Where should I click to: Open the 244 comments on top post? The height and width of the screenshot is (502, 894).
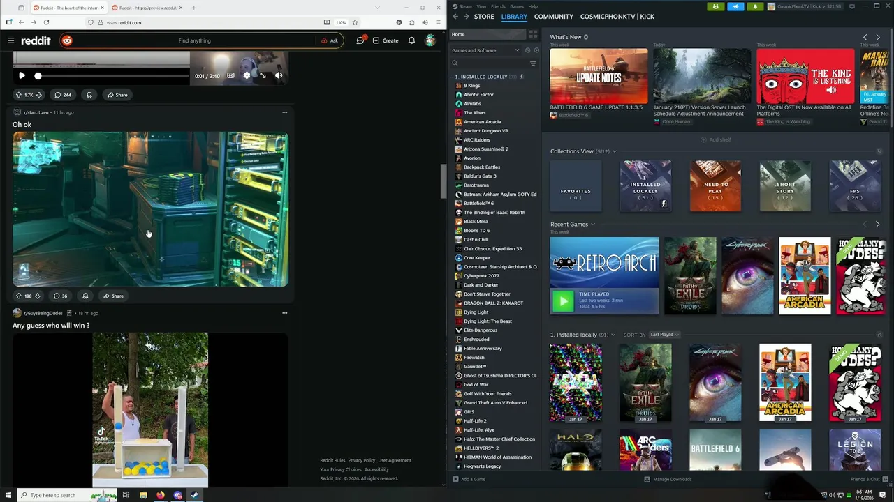click(63, 95)
